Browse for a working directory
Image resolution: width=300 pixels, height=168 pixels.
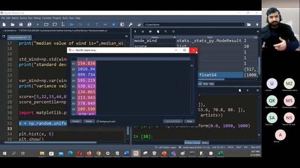[x=249, y=25]
